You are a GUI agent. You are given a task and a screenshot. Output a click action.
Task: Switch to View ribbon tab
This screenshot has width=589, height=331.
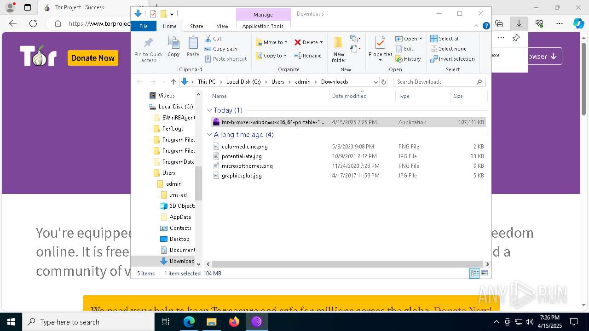coord(222,26)
